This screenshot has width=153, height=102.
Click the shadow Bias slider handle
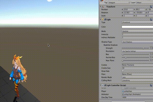point(123,54)
